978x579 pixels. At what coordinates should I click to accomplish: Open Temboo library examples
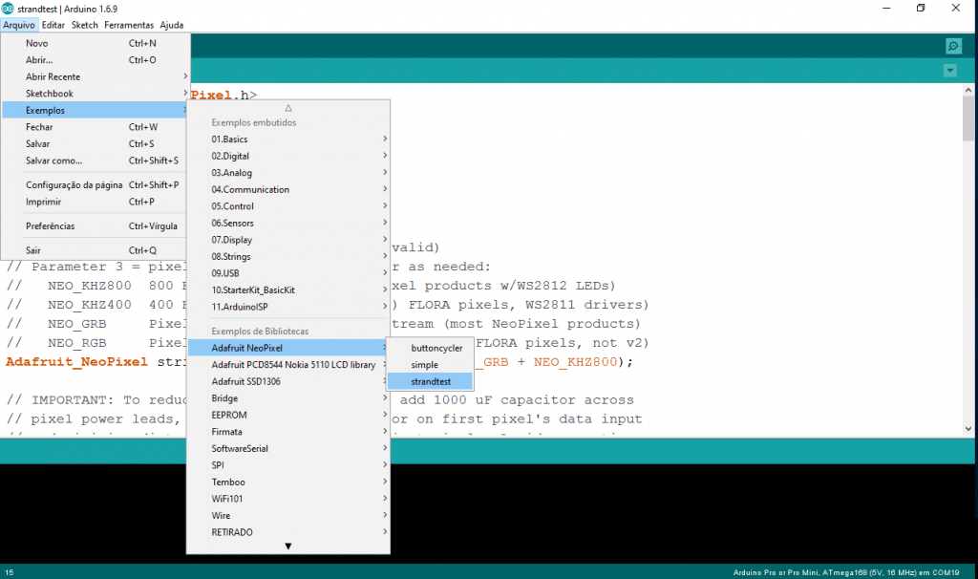coord(288,482)
